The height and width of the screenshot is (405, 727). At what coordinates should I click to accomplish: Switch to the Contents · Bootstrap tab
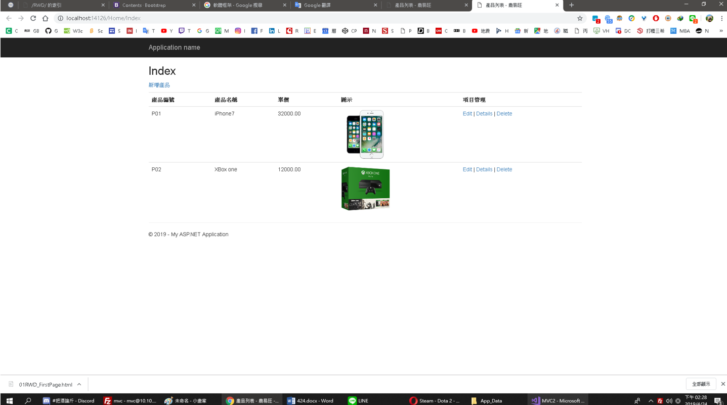155,5
